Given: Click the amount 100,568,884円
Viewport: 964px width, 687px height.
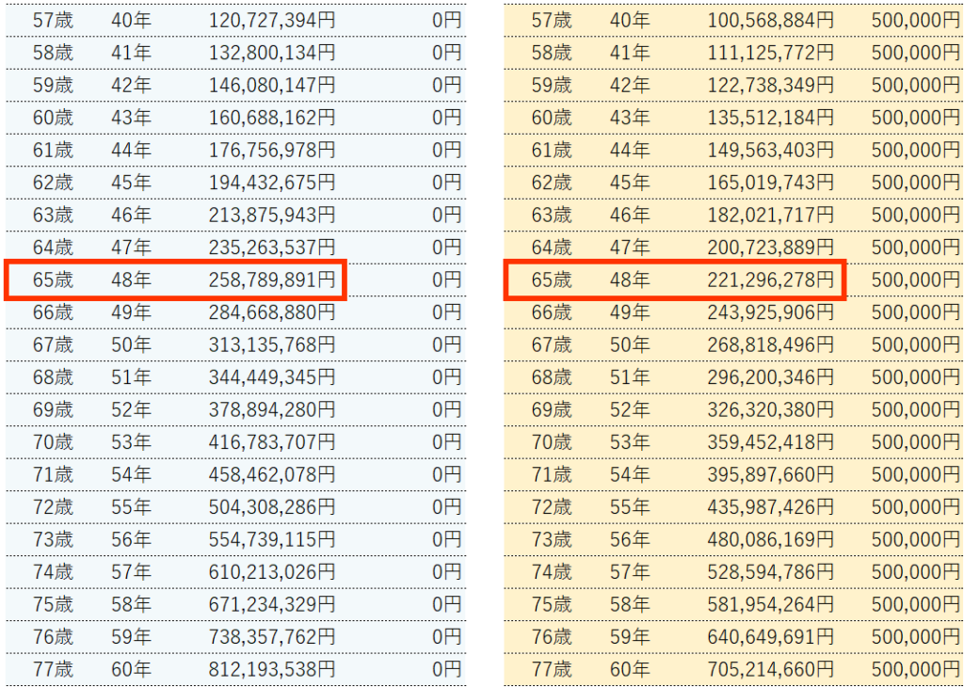Looking at the screenshot, I should pyautogui.click(x=770, y=20).
